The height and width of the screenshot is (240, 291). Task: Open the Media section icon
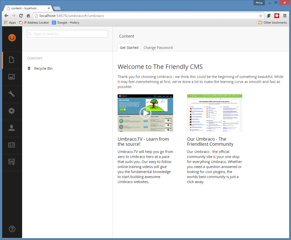coord(12,77)
